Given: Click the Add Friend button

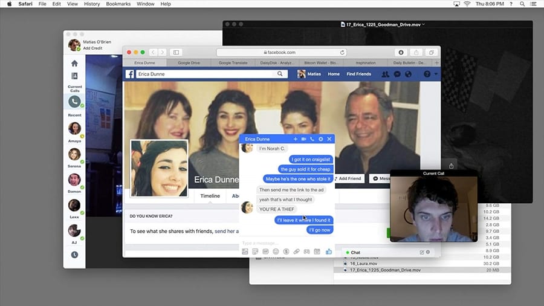Looking at the screenshot, I should (348, 178).
